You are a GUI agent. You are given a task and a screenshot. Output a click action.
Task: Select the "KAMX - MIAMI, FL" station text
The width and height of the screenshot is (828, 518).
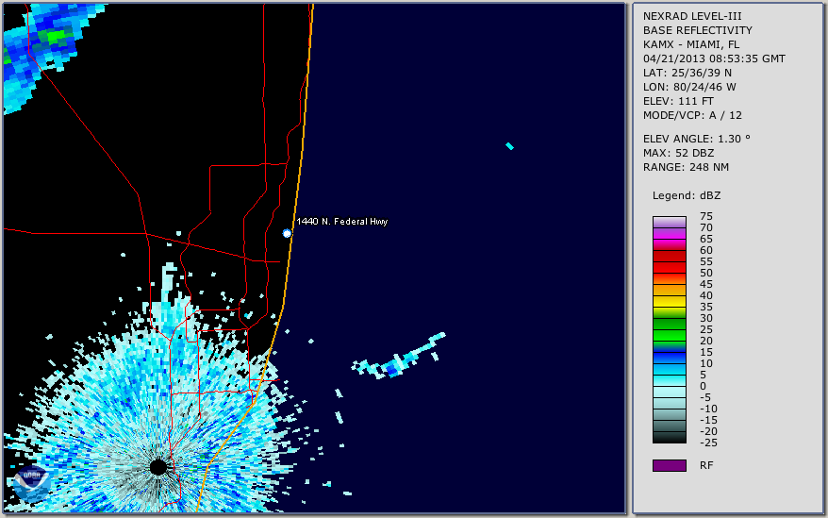[x=691, y=44]
